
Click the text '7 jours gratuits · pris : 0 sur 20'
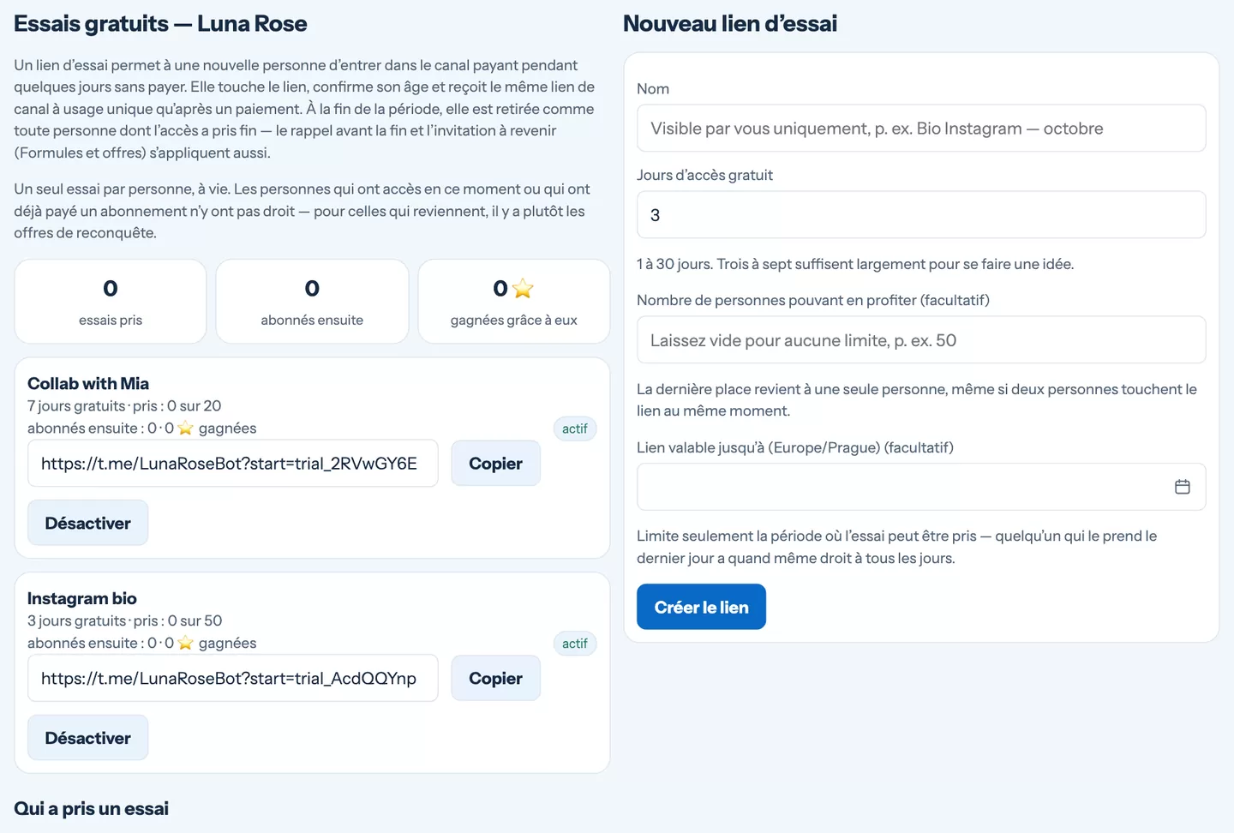click(x=124, y=406)
